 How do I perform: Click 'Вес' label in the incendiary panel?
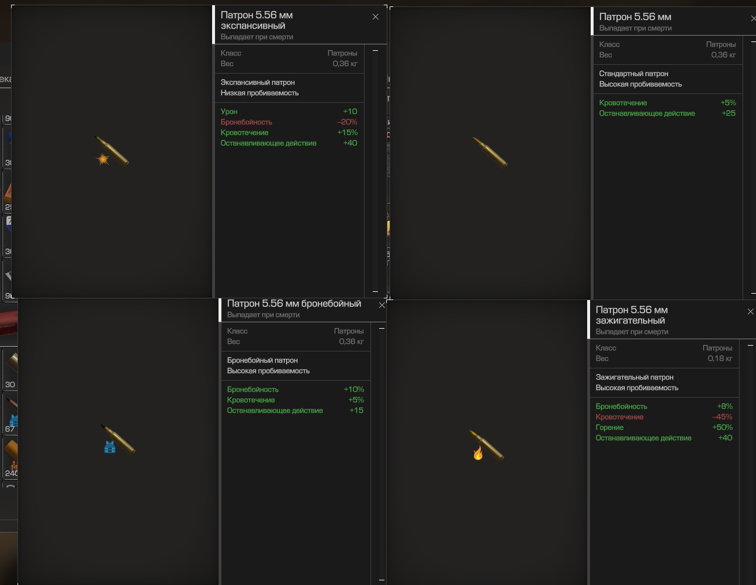602,358
